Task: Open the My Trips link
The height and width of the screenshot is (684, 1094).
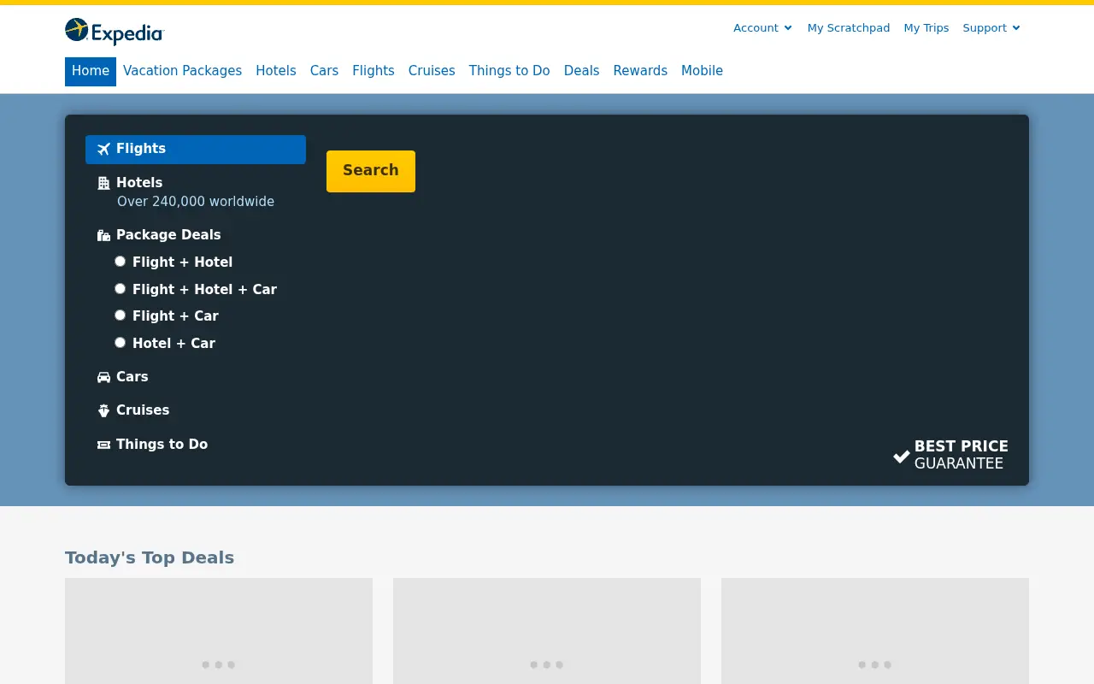Action: coord(926,28)
